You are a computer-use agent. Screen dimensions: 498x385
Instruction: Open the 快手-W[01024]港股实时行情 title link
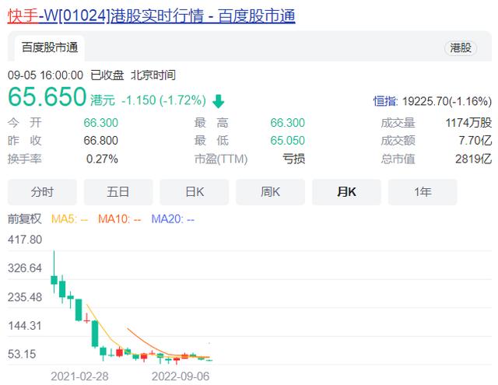pos(152,16)
